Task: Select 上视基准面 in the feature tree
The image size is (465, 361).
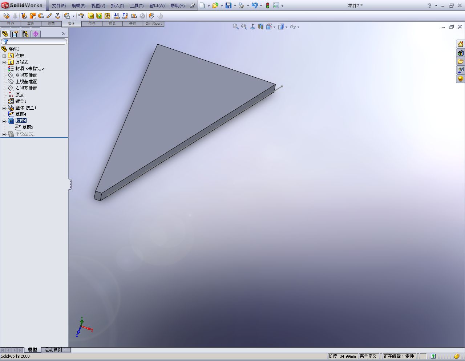Action: coord(26,82)
